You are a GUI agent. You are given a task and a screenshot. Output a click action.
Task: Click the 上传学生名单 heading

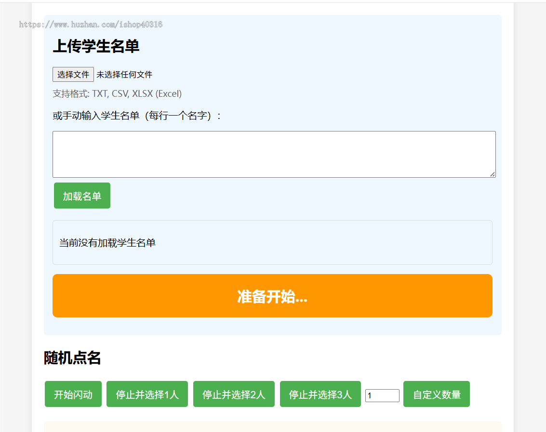[96, 46]
